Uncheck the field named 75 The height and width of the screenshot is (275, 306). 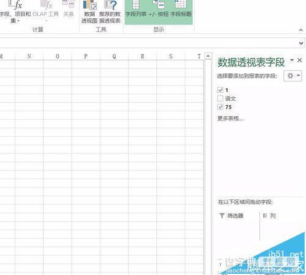click(220, 107)
